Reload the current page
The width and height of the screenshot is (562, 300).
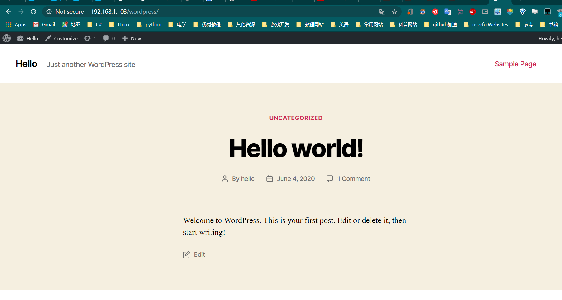[x=34, y=12]
